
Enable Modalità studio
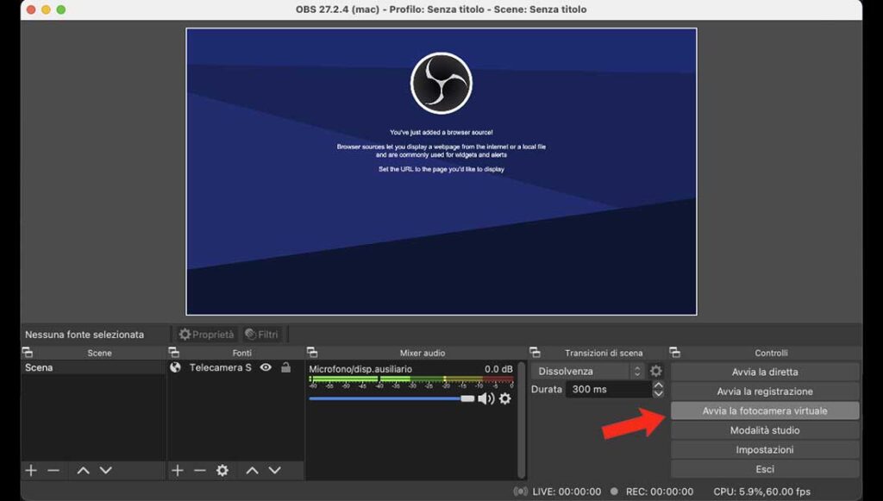pyautogui.click(x=765, y=430)
